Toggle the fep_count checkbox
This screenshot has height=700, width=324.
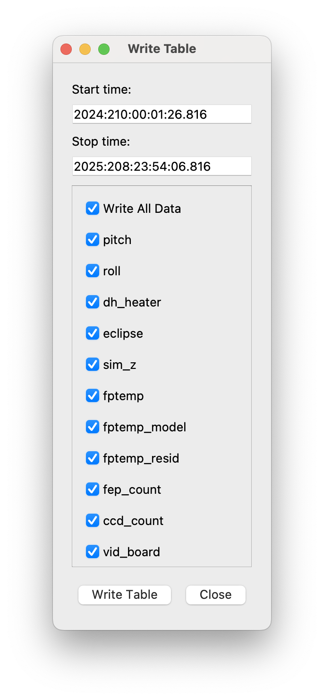tap(93, 490)
